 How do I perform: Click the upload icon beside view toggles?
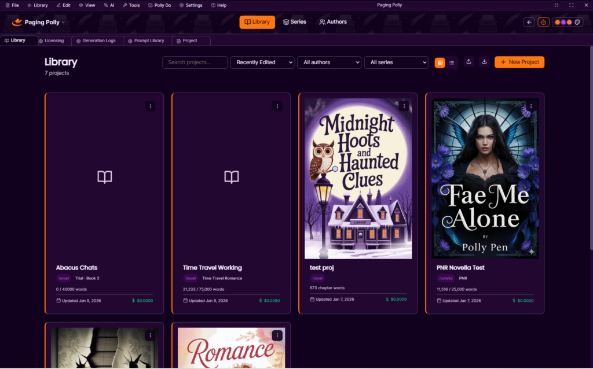(x=468, y=62)
